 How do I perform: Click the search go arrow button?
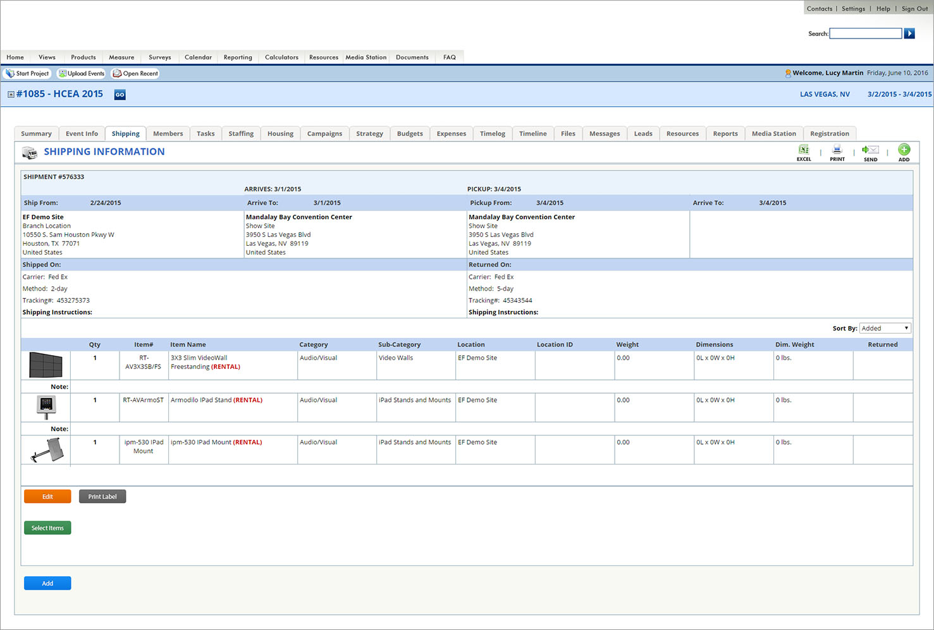click(909, 33)
